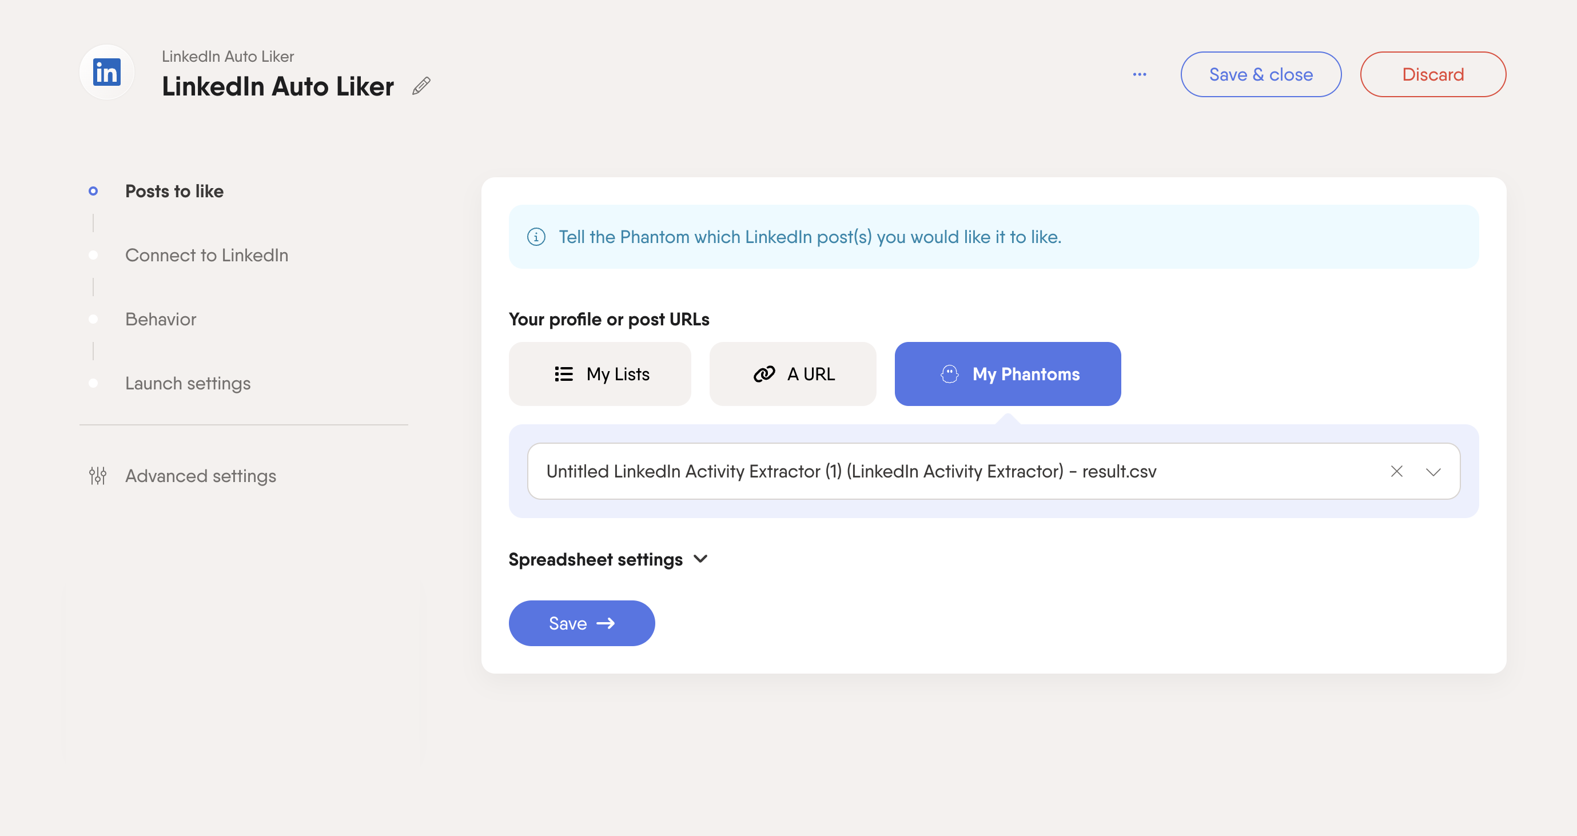Click the Discard button

click(x=1432, y=74)
